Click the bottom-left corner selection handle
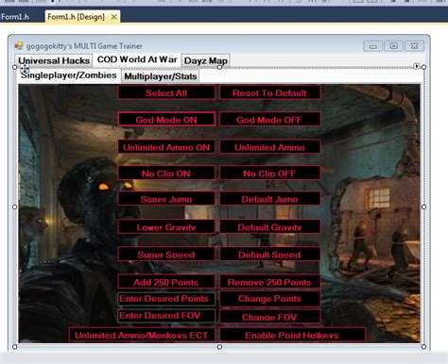The image size is (448, 364). pyautogui.click(x=15, y=347)
